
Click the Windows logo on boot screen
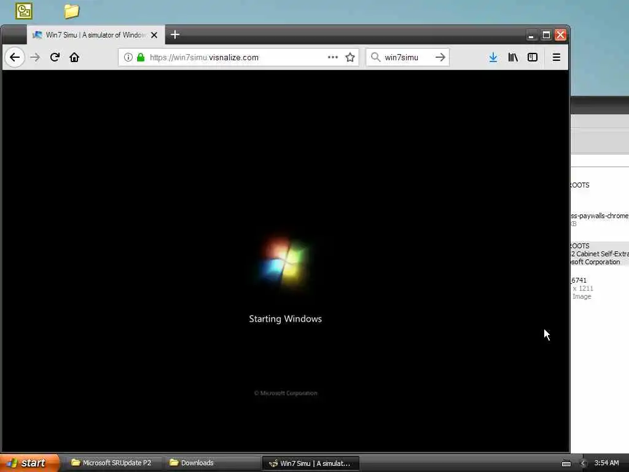[285, 261]
